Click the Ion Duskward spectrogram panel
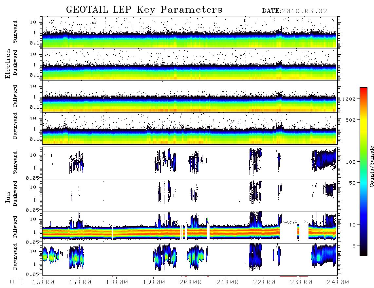The image size is (374, 288). [190, 195]
